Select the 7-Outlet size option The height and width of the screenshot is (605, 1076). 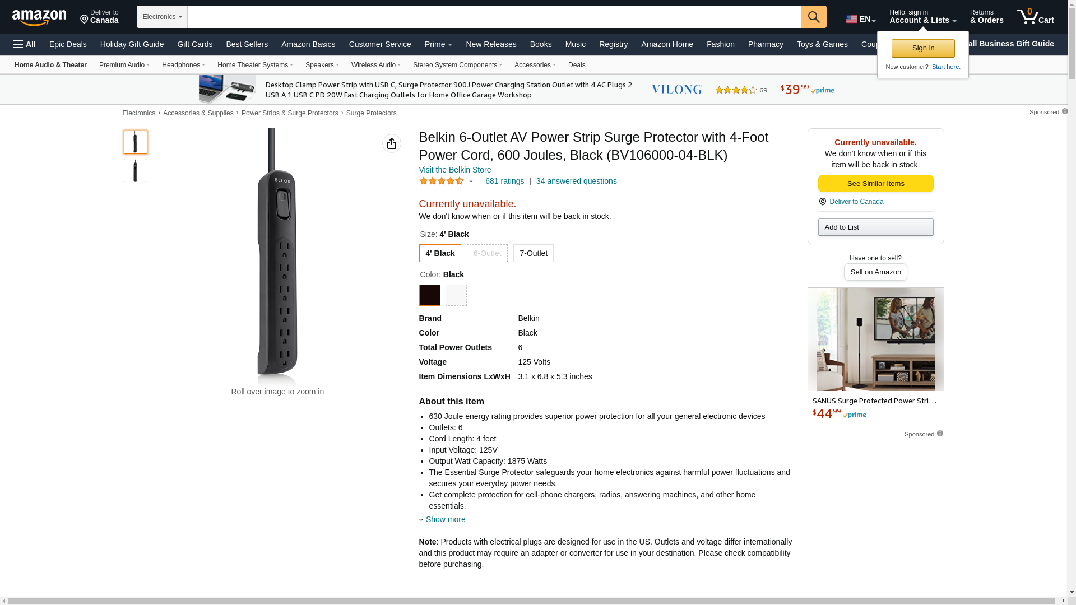(533, 253)
